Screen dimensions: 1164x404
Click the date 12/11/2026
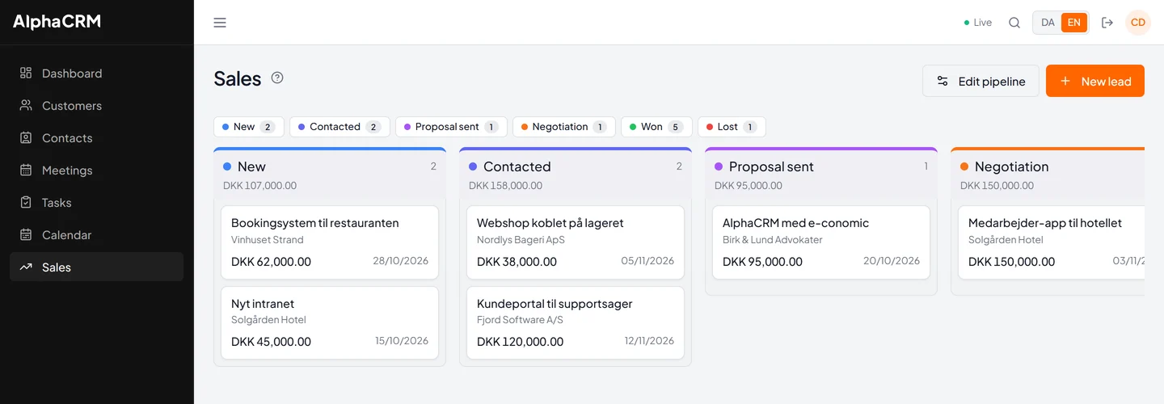coord(649,341)
